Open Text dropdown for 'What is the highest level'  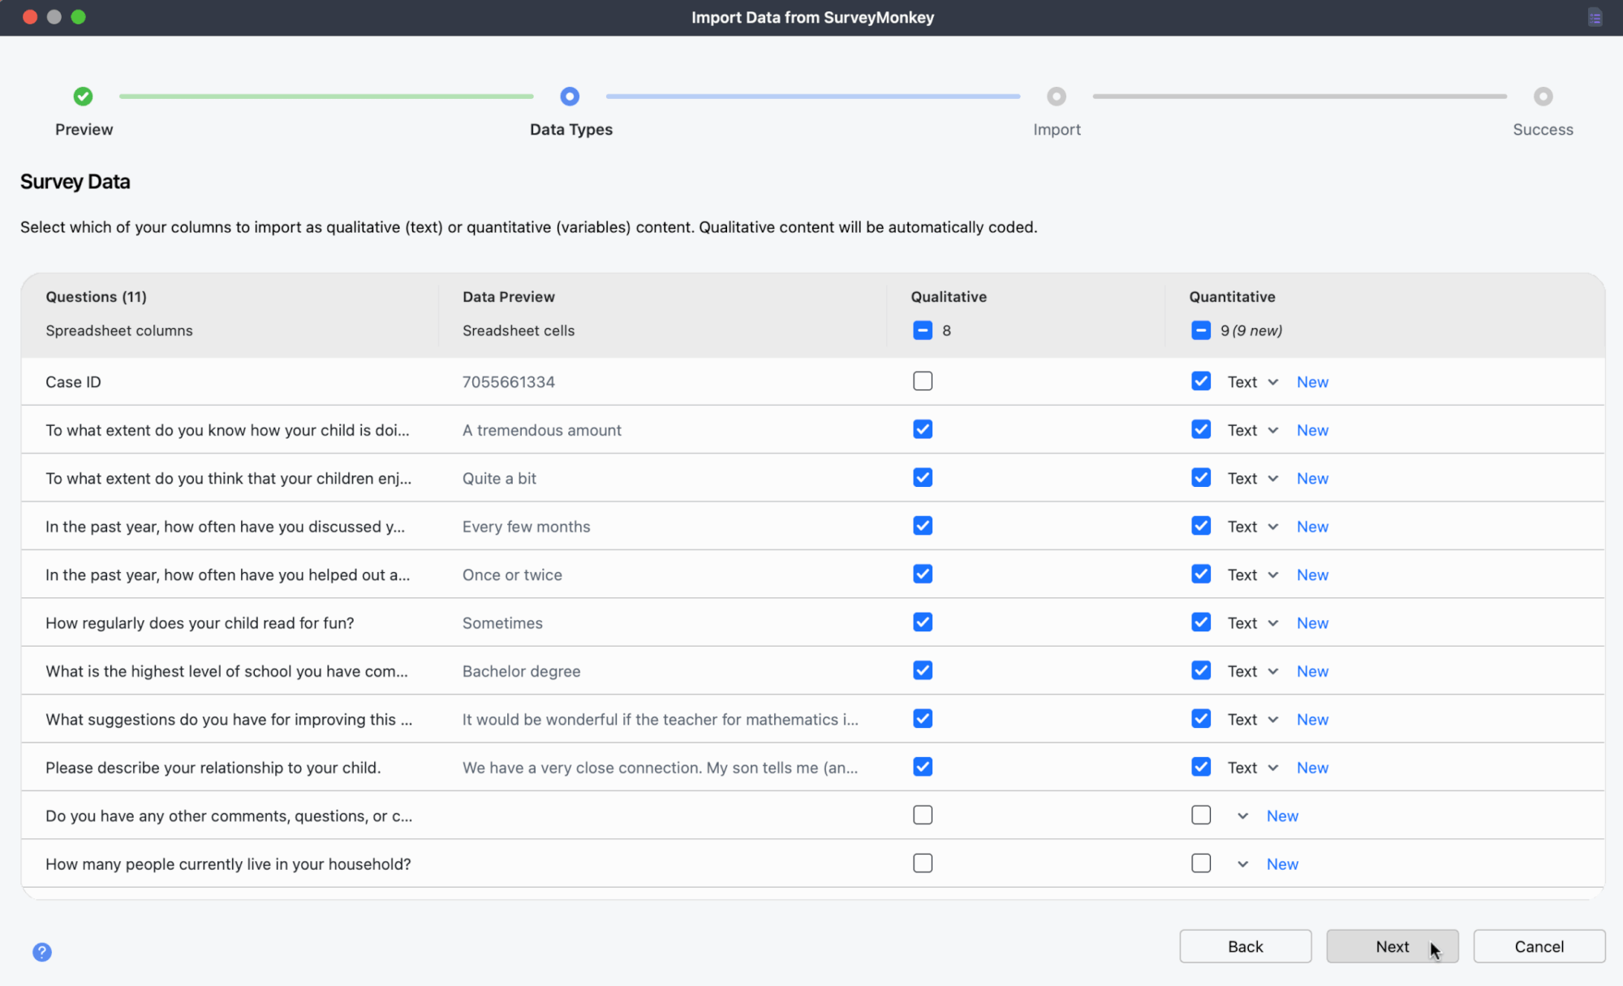[x=1253, y=671]
